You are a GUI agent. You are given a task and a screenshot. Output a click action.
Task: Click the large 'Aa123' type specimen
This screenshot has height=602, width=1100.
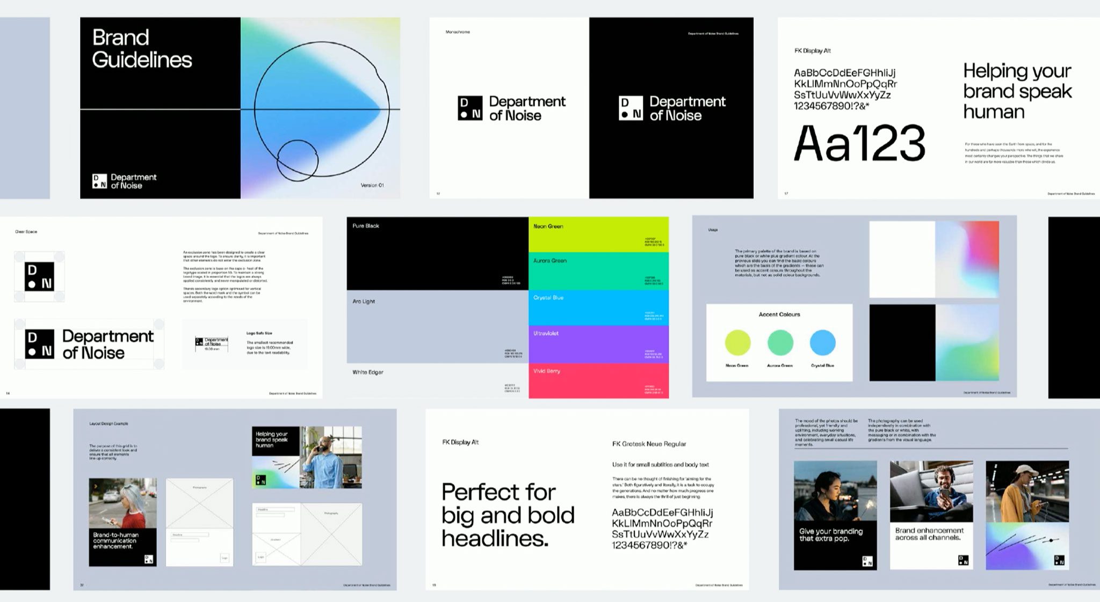coord(859,143)
